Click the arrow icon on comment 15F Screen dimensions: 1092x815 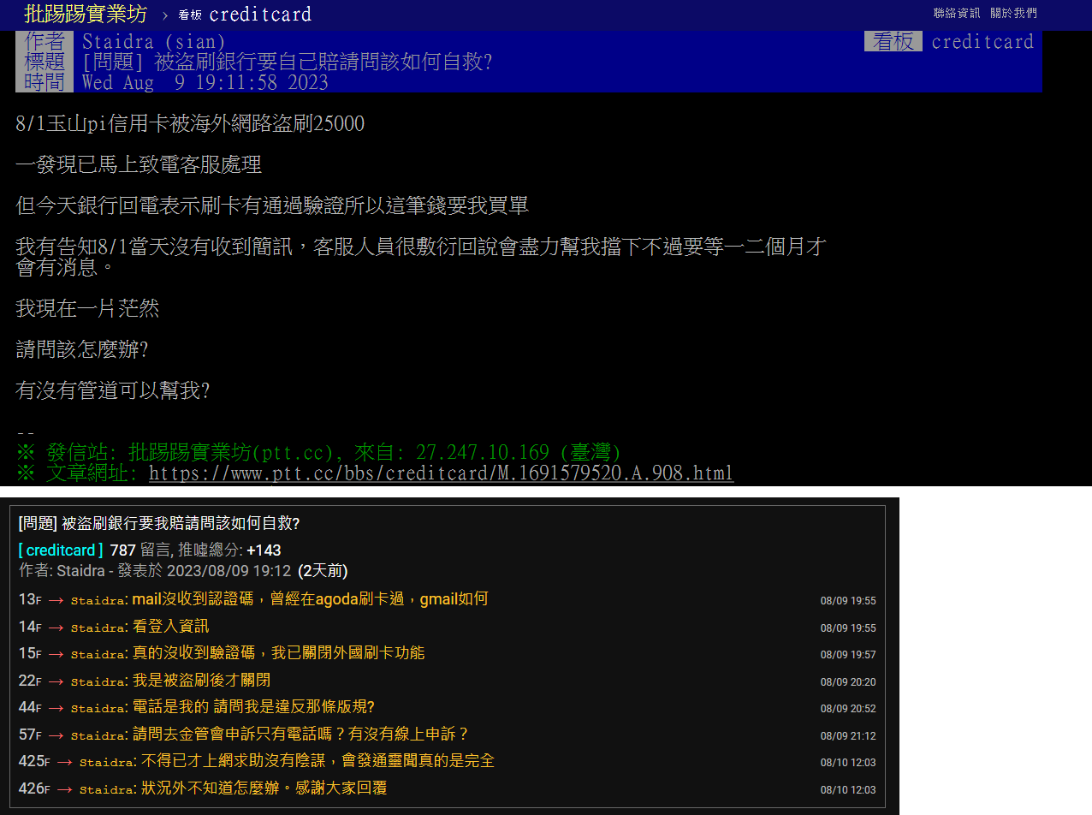[x=56, y=654]
